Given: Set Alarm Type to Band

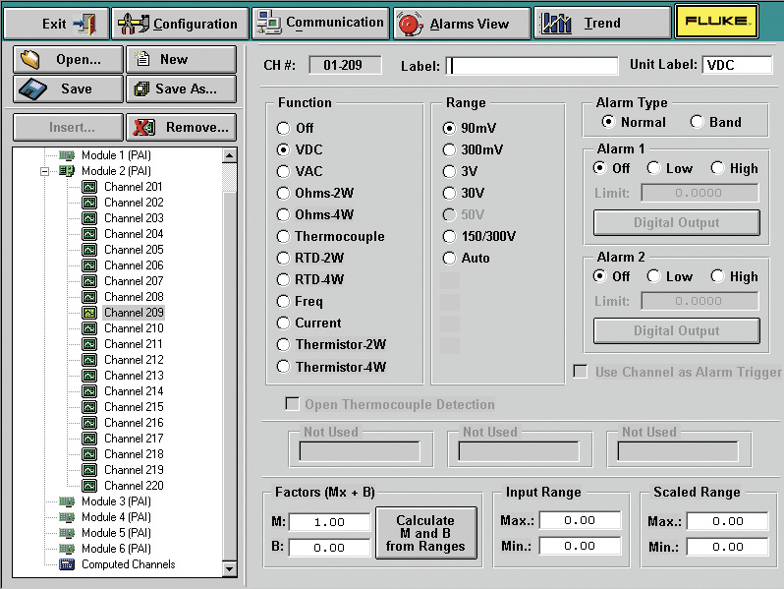Looking at the screenshot, I should (697, 122).
